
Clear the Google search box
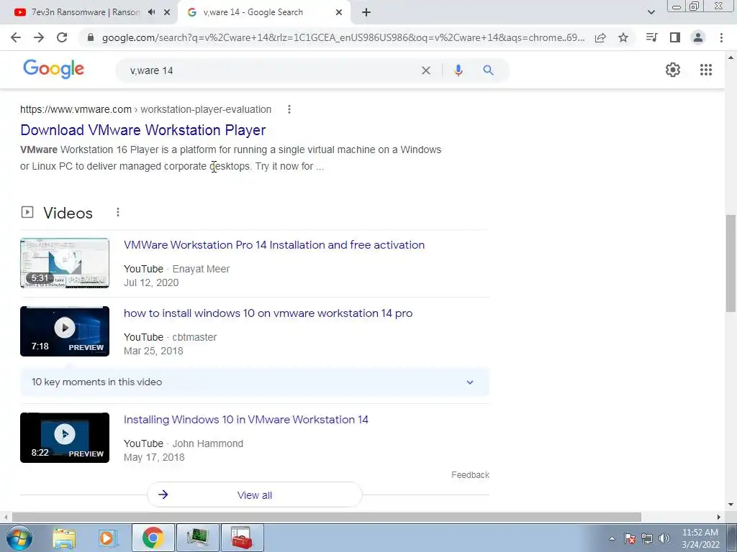(x=426, y=70)
